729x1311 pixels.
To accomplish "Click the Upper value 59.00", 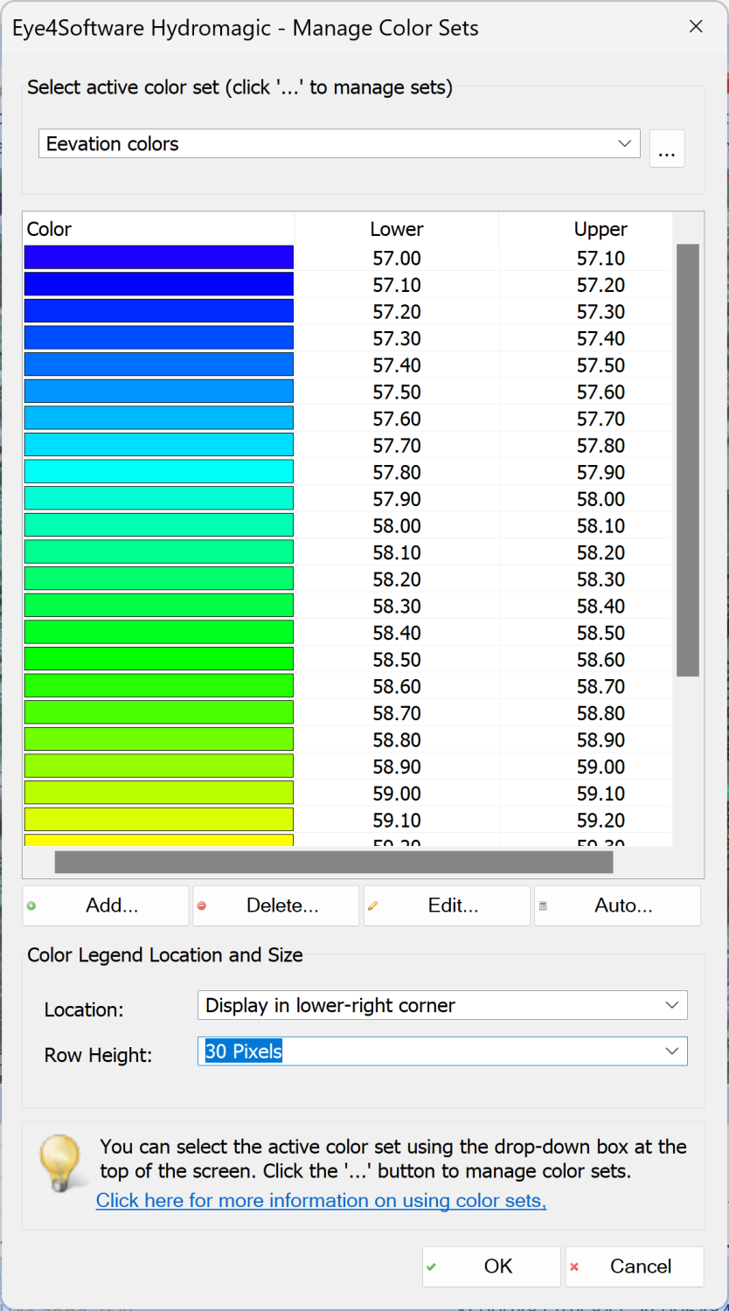I will pos(601,766).
